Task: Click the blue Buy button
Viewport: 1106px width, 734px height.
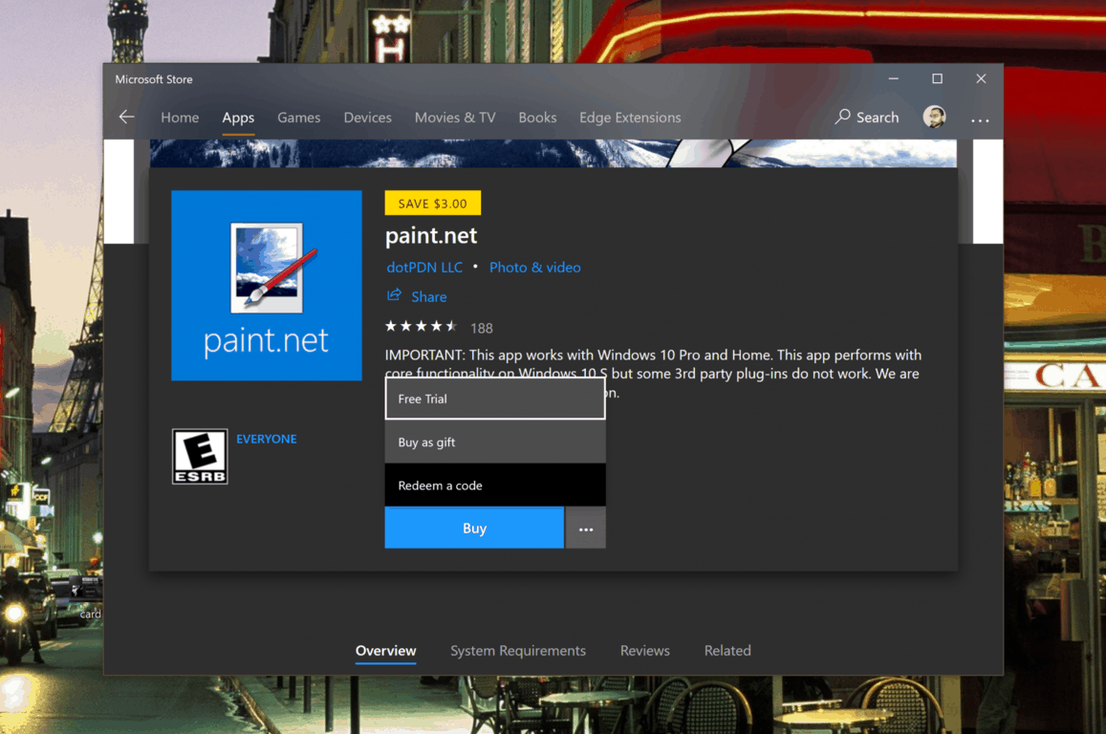Action: (474, 529)
